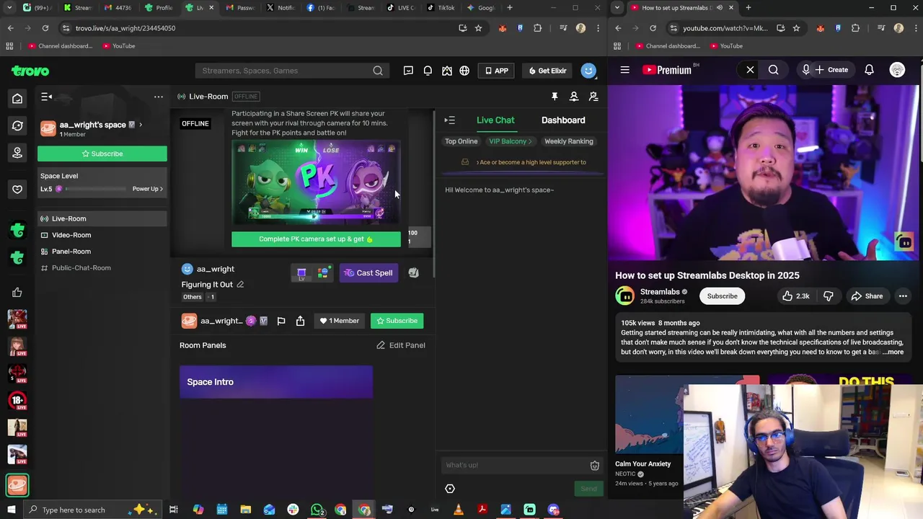Image resolution: width=923 pixels, height=519 pixels.
Task: Select the Weekly Ranking chip
Action: (569, 141)
